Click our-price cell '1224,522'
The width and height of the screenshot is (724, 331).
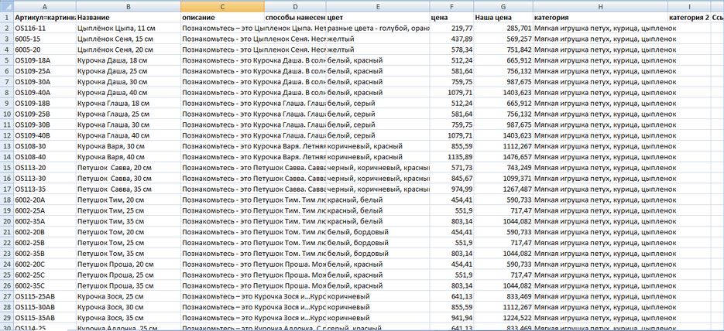503,318
